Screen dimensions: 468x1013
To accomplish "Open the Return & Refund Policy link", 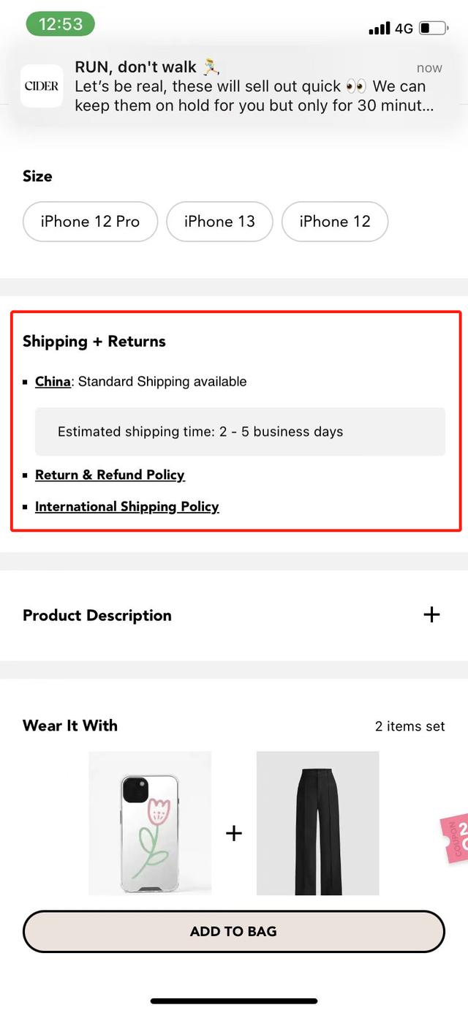I will click(x=110, y=475).
